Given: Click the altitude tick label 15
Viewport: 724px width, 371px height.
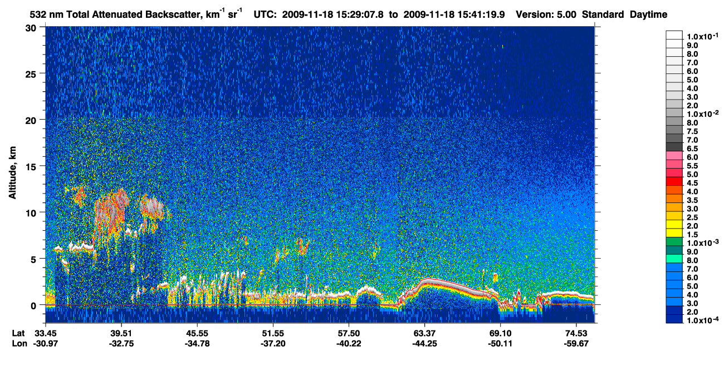Looking at the screenshot, I should pos(32,166).
